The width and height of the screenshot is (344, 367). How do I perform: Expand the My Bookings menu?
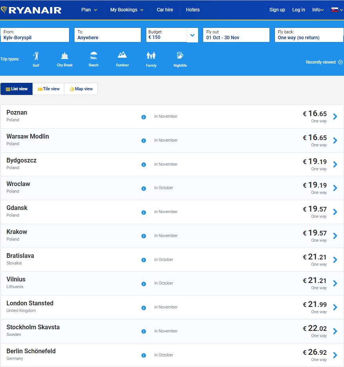(127, 10)
